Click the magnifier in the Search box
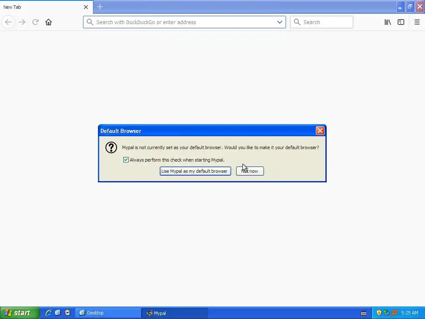The image size is (425, 319). (297, 22)
